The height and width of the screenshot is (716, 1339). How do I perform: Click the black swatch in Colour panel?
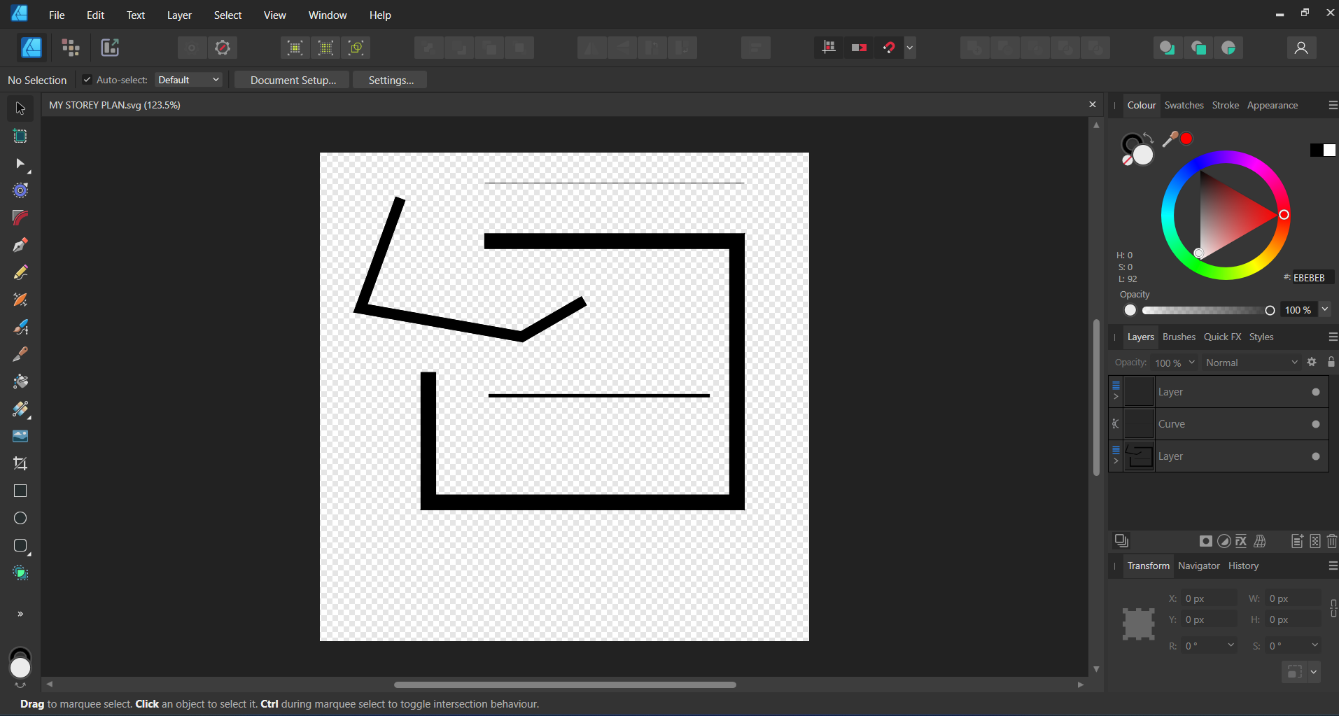click(1316, 150)
